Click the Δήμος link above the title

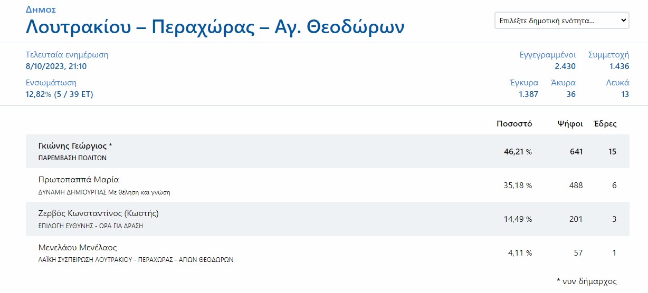[41, 9]
